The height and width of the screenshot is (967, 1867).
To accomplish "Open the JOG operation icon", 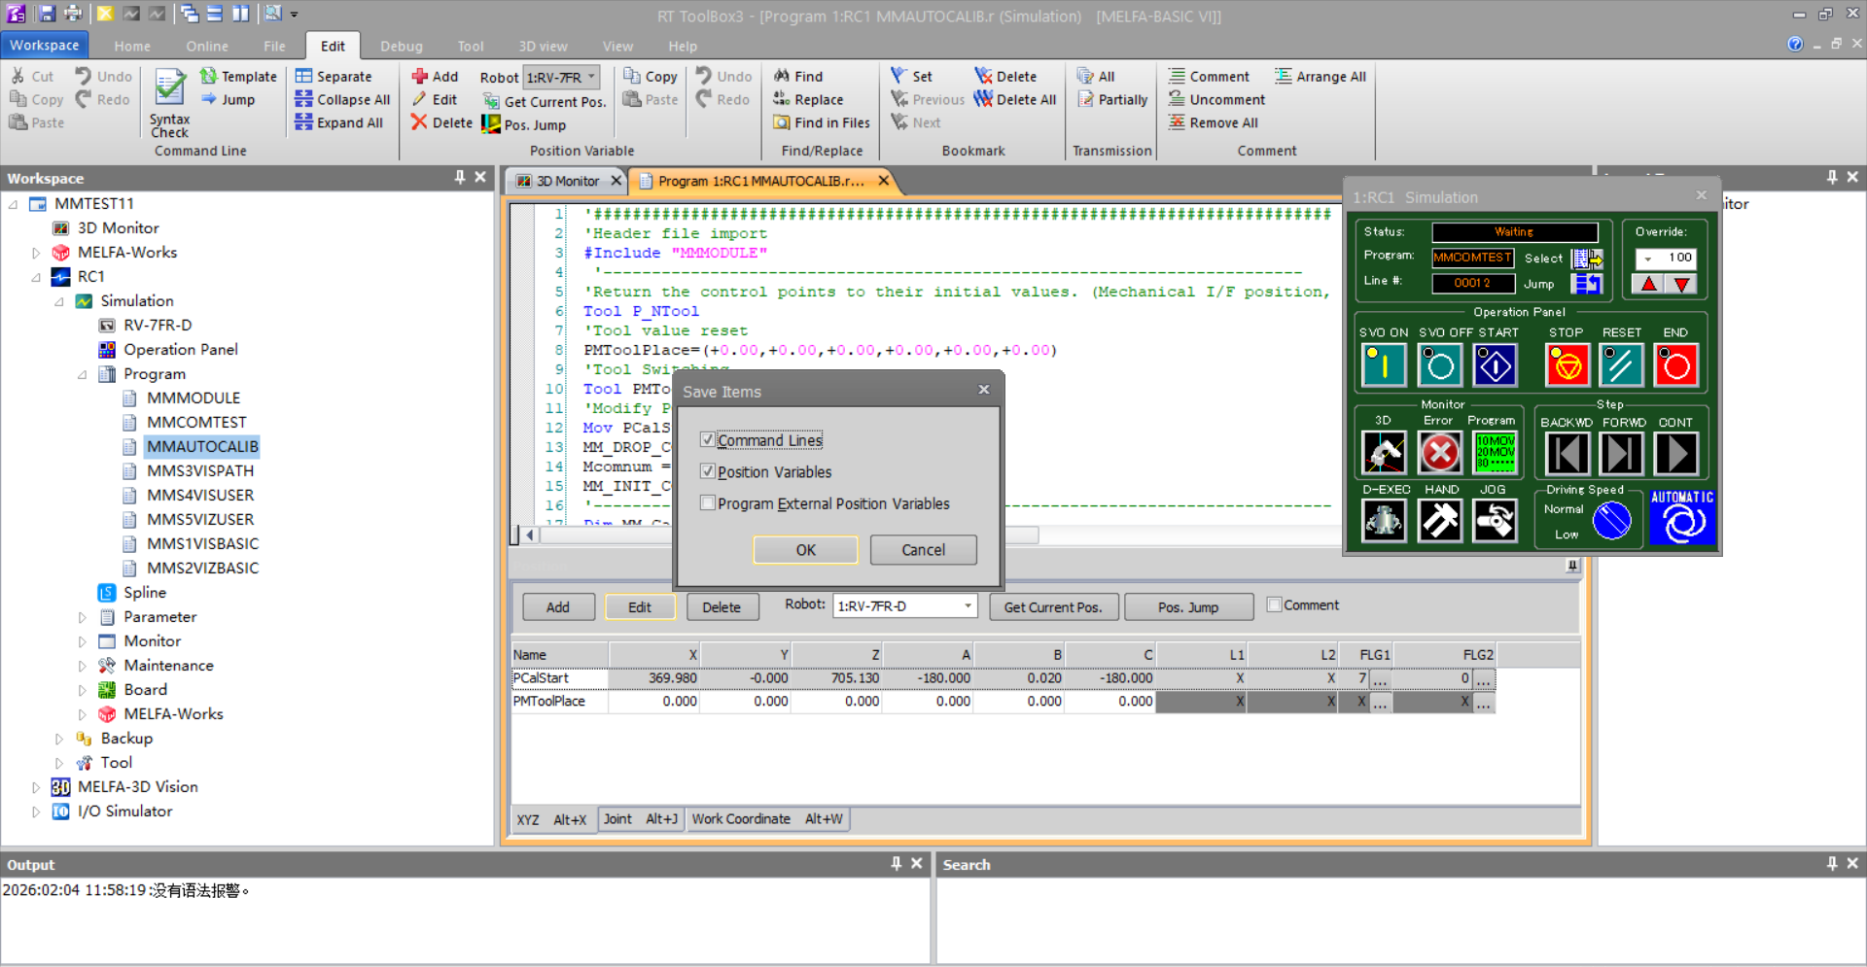I will coord(1495,521).
